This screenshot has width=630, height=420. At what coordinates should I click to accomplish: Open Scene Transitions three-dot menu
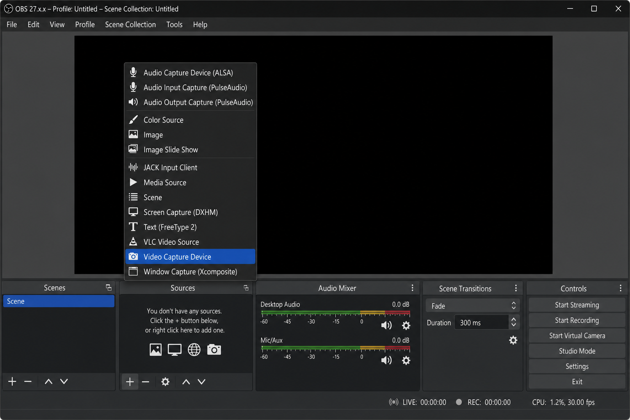(516, 288)
